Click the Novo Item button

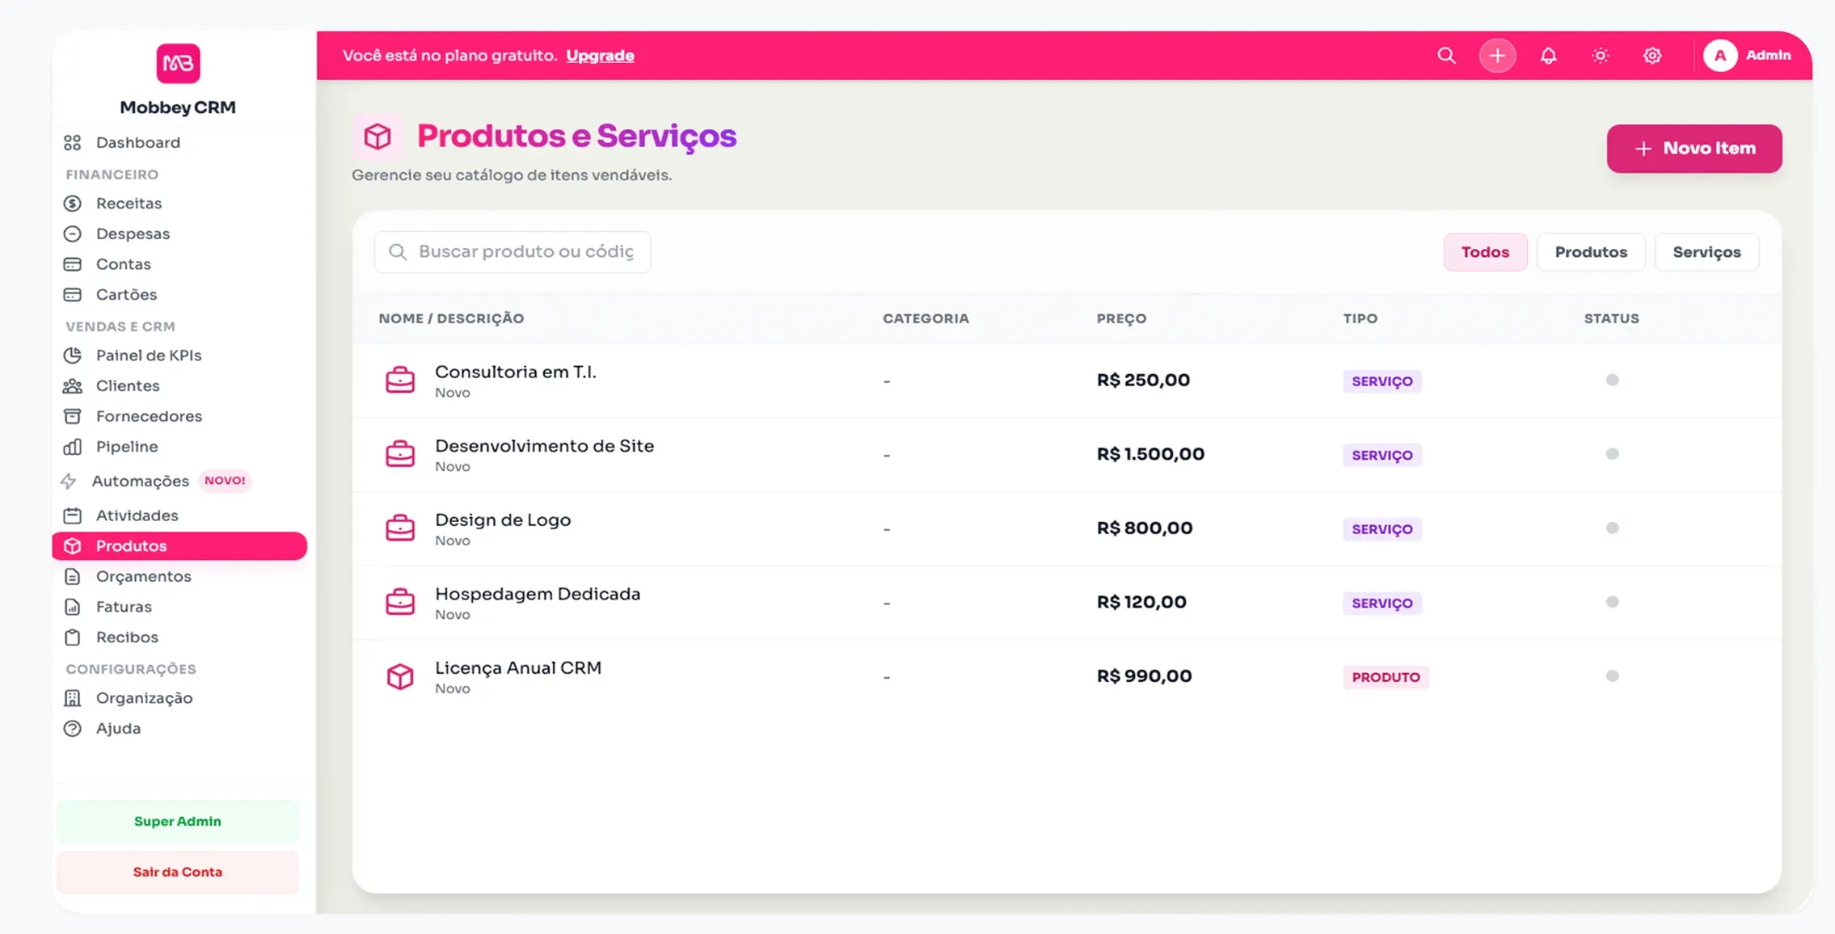(1694, 149)
